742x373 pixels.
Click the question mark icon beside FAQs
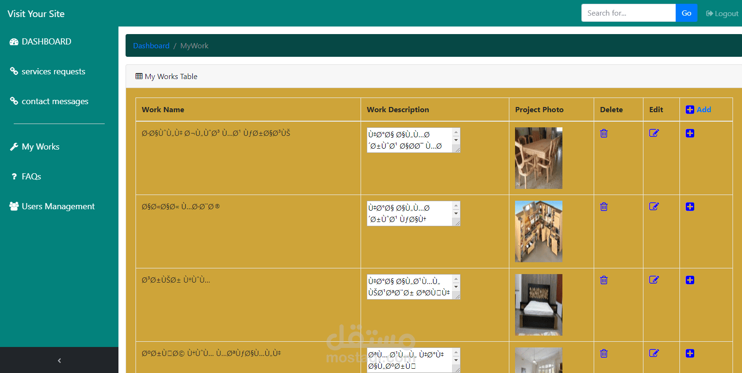tap(14, 177)
